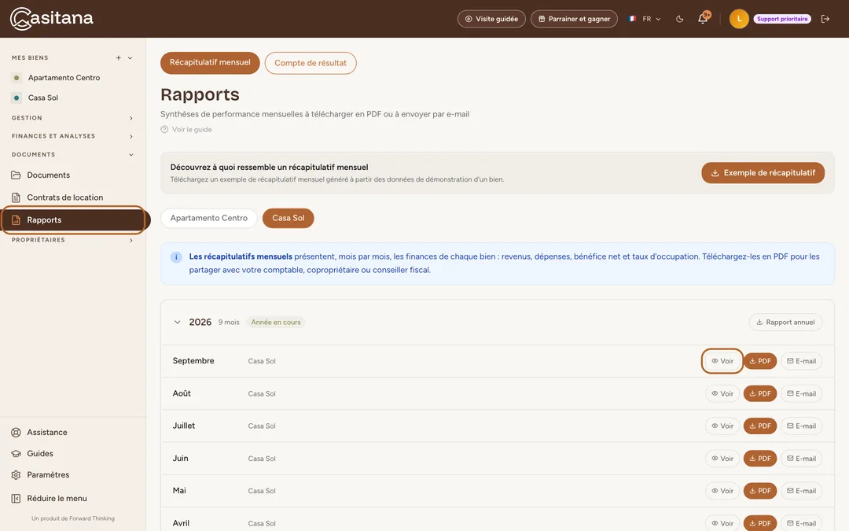Expand the Gestion section
The width and height of the screenshot is (849, 531).
[x=131, y=118]
